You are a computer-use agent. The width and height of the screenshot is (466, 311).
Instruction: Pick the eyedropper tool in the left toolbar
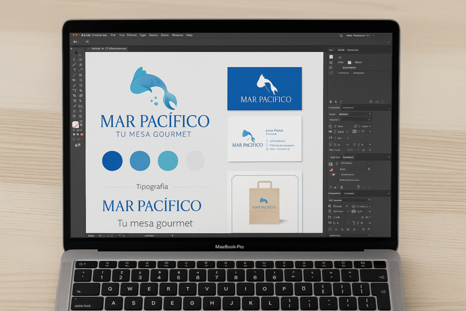coord(75,106)
